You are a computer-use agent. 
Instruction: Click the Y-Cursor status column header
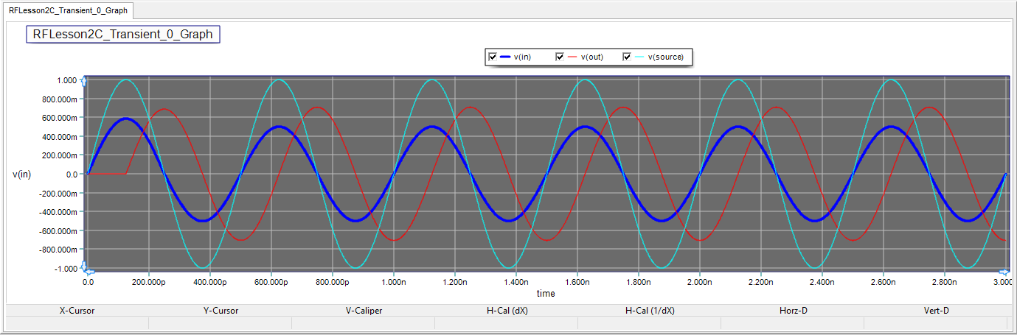221,311
